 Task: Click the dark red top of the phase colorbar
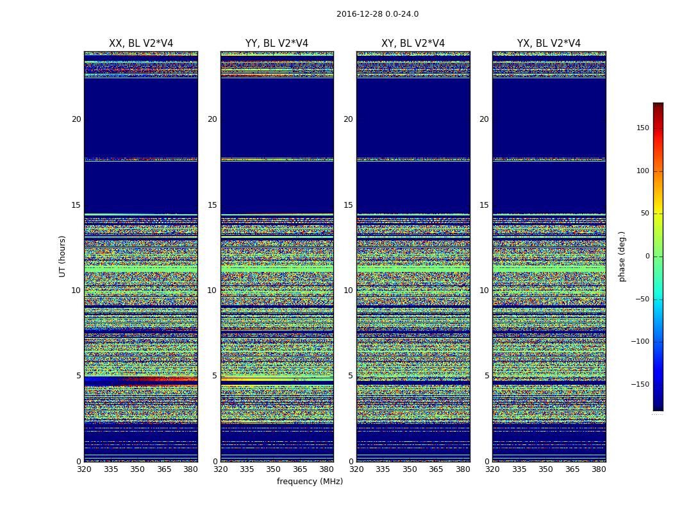[x=658, y=105]
